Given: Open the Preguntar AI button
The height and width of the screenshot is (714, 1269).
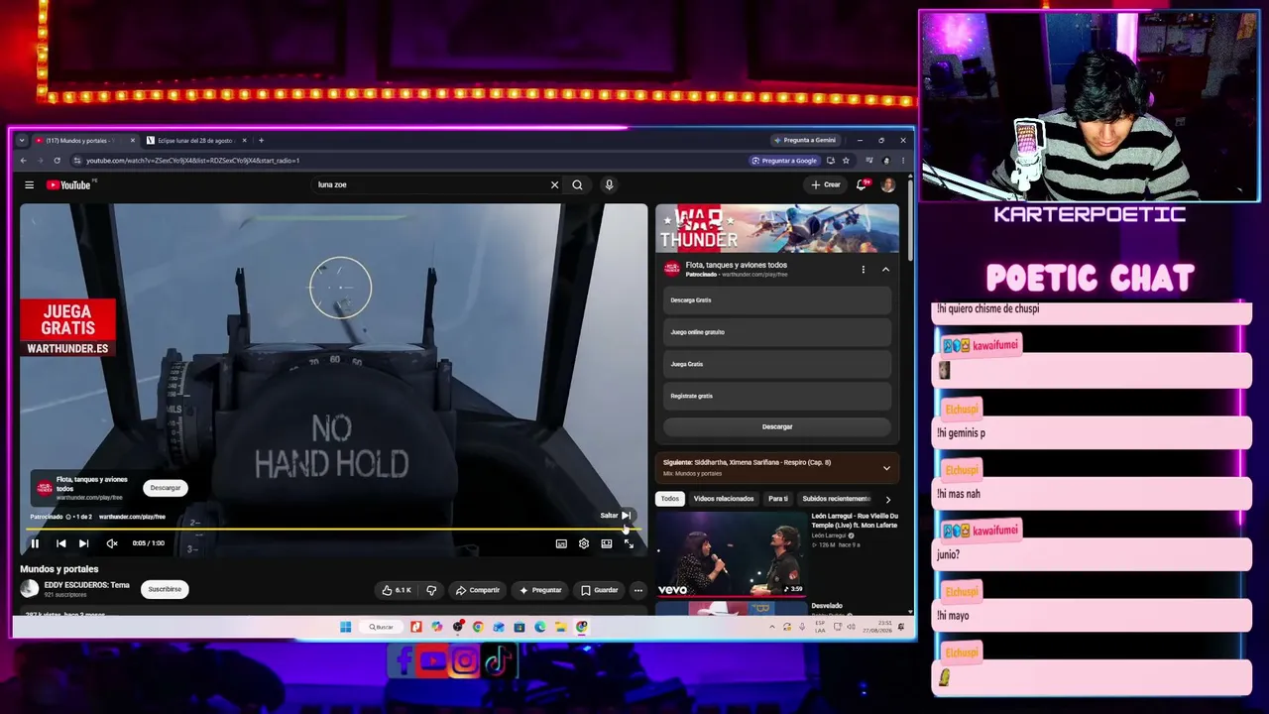Looking at the screenshot, I should 540,590.
